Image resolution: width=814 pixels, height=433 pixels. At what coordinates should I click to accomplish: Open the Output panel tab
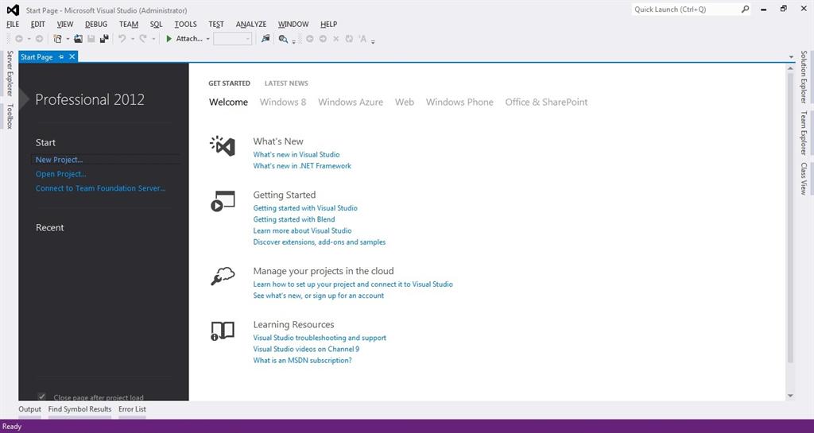coord(29,409)
